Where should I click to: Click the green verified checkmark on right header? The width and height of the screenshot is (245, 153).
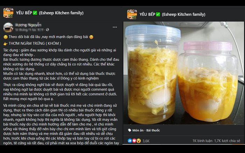coord(158,14)
